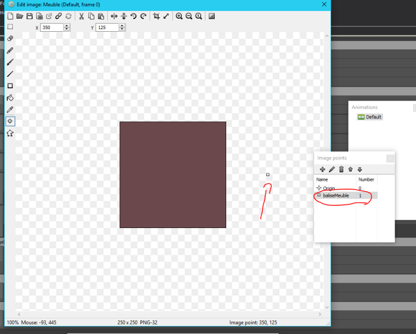Click inside the Y coordinate field
This screenshot has width=416, height=334.
pyautogui.click(x=107, y=28)
